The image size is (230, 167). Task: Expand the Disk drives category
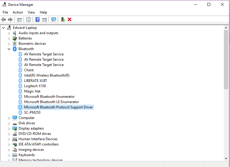pos(9,123)
